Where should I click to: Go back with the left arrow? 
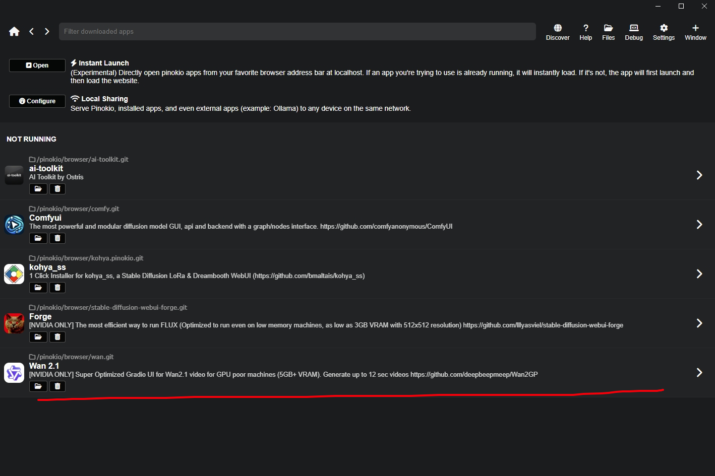(x=32, y=32)
